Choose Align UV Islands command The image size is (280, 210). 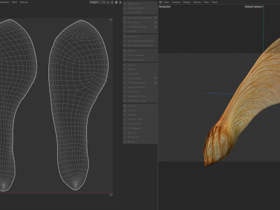[x=140, y=87]
